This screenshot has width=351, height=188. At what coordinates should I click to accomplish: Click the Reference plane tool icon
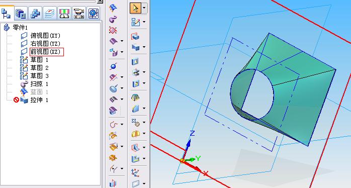click(136, 184)
